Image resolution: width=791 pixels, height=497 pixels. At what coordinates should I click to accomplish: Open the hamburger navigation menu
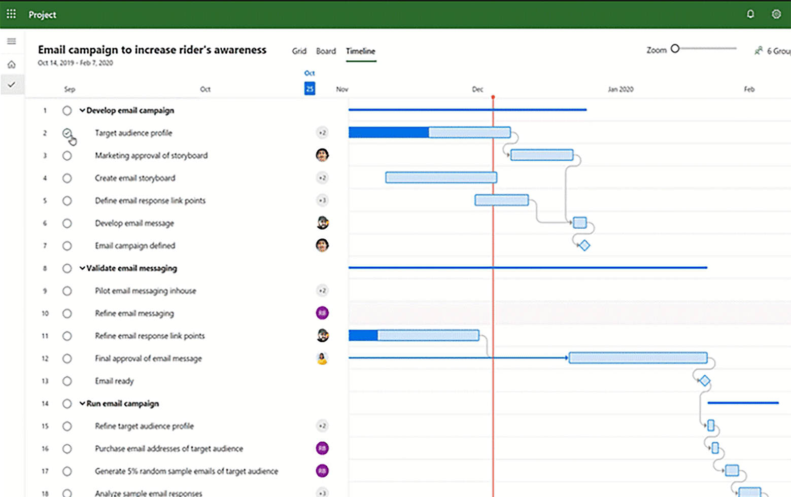click(x=12, y=41)
